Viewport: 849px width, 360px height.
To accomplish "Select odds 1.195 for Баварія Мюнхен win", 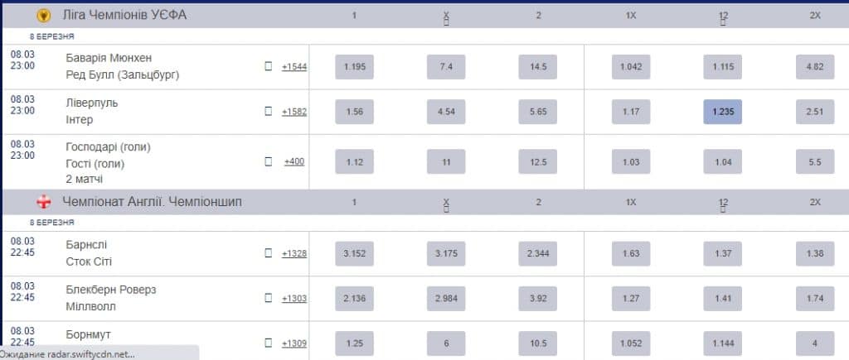I will 354,67.
